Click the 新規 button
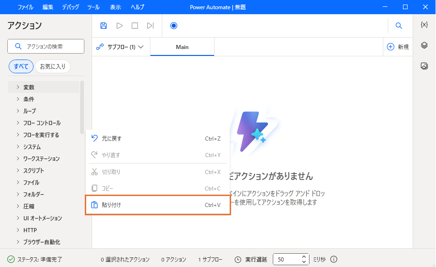436x267 pixels. (x=397, y=47)
